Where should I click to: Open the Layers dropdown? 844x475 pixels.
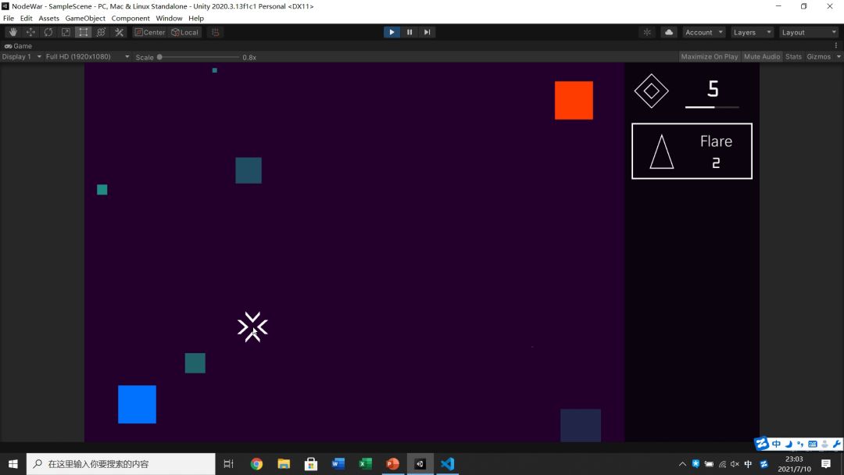[x=751, y=32]
